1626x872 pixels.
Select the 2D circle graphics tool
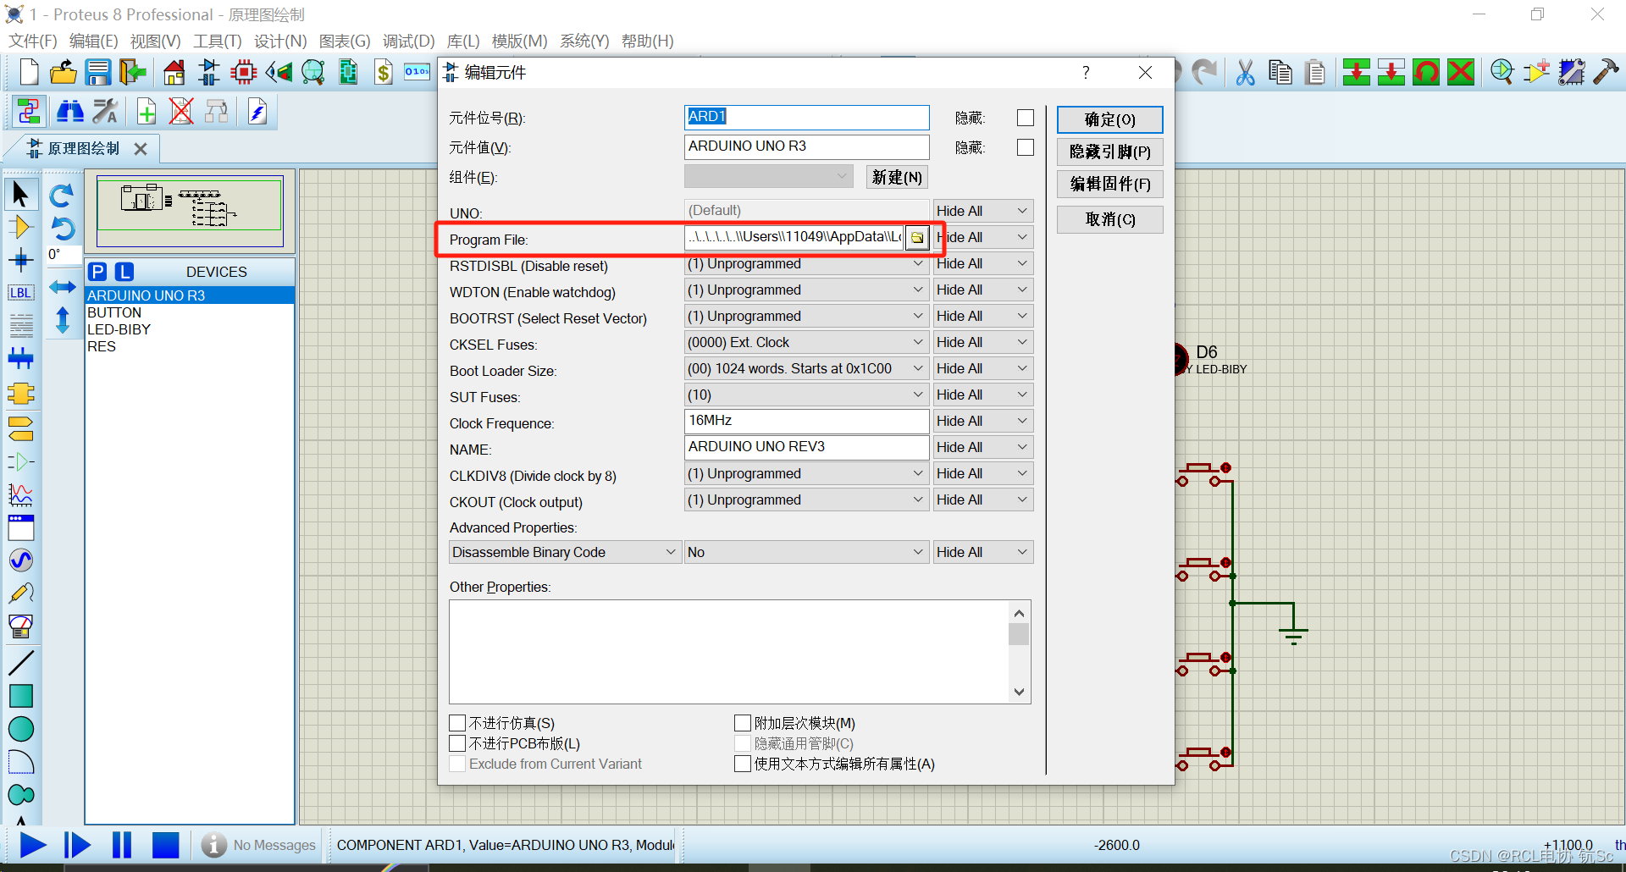click(x=21, y=729)
